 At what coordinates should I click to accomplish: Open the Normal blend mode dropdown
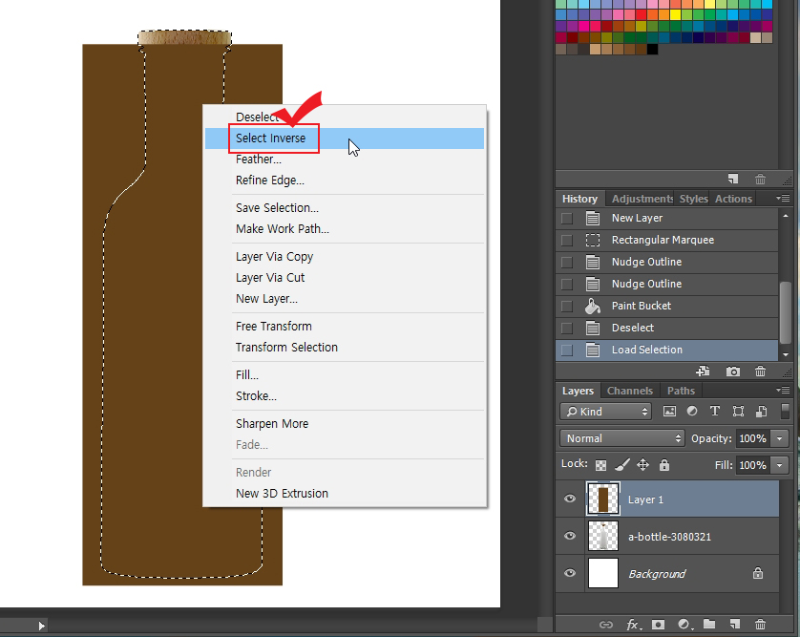pos(621,438)
